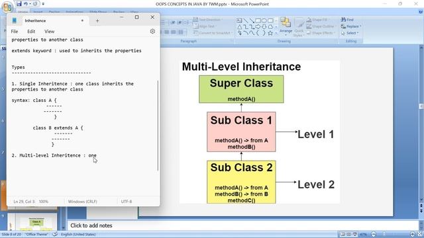424x238 pixels.
Task: Run spell check from the status bar icon
Action: 55,234
